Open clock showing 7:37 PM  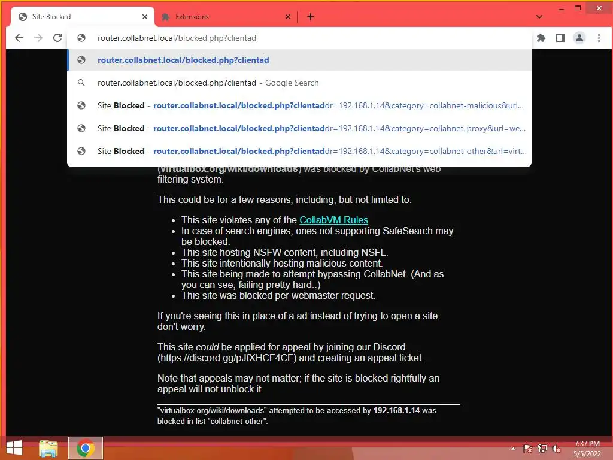pos(587,449)
